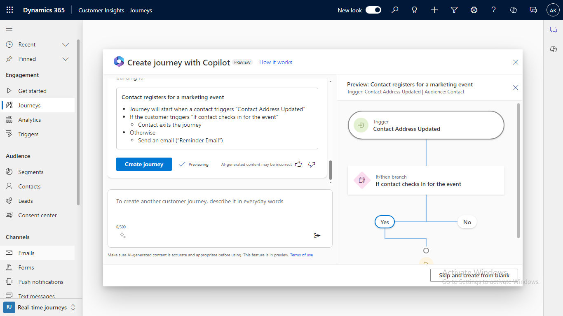
Task: Give thumbs down on the AI-generated journey
Action: point(311,164)
